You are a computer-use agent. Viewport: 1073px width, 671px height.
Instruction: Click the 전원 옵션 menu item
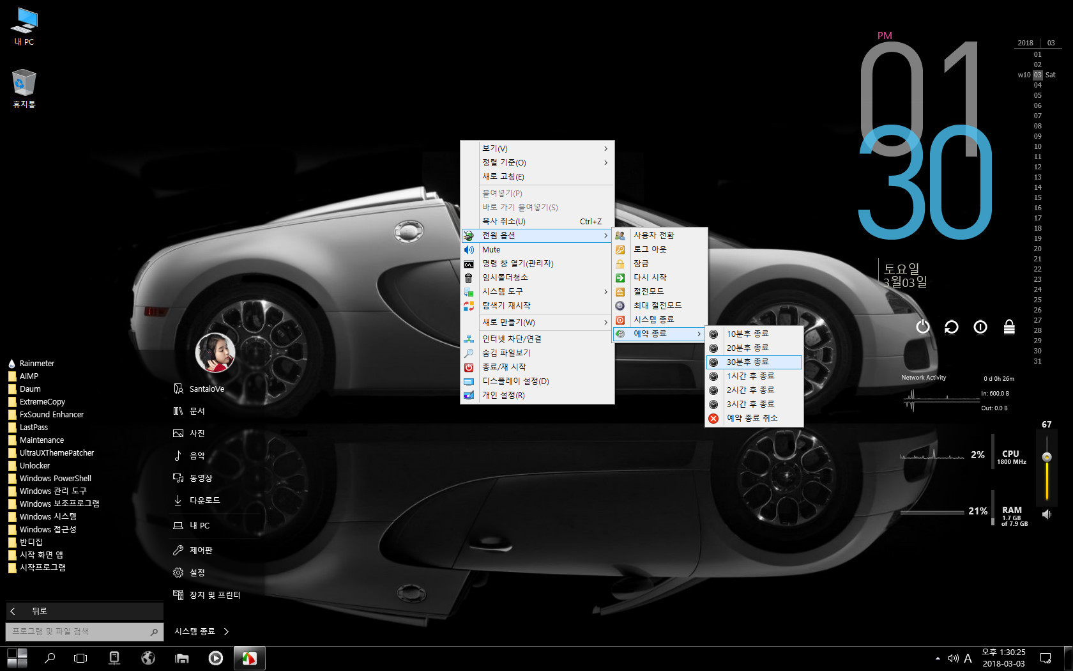(x=537, y=235)
